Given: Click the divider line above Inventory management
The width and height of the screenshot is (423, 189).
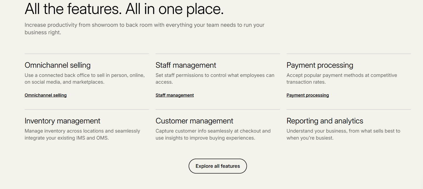Looking at the screenshot, I should coord(87,109).
